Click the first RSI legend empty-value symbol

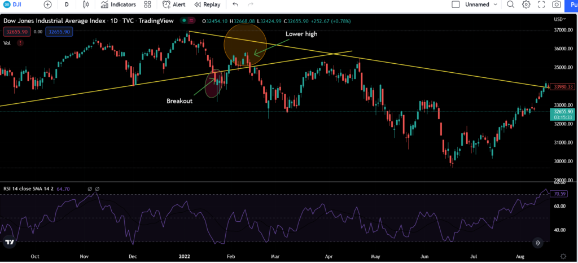point(90,189)
